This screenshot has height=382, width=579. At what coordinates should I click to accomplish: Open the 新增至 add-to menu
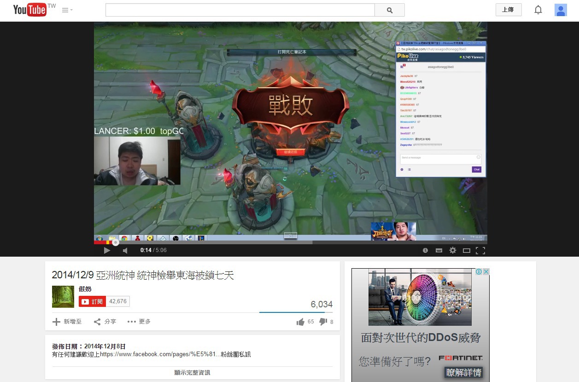point(67,322)
